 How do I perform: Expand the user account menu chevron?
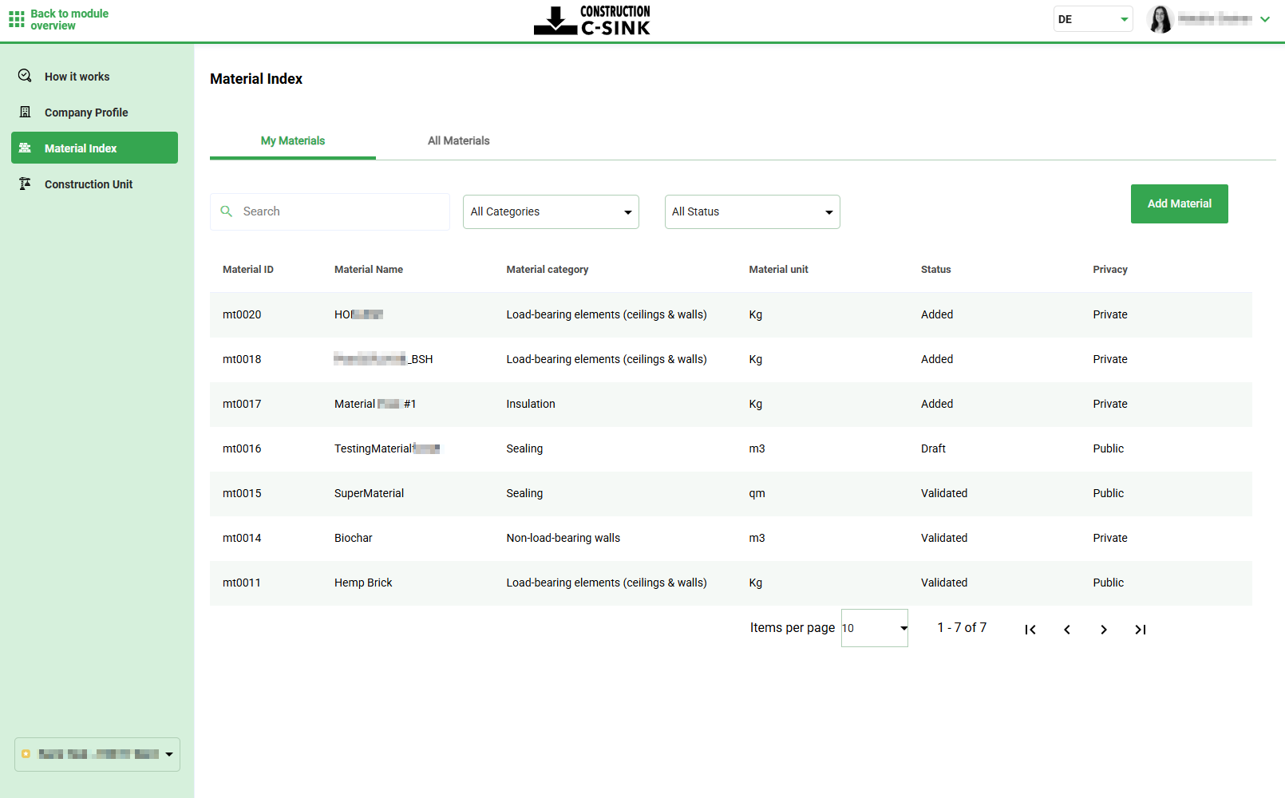click(1265, 18)
